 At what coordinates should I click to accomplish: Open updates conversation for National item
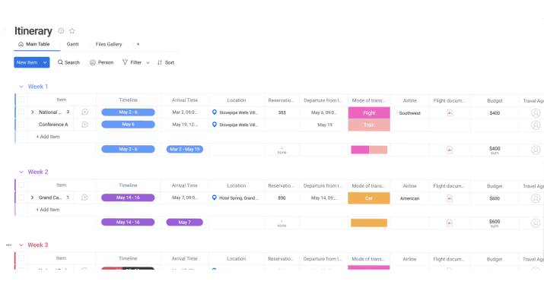[x=84, y=112]
